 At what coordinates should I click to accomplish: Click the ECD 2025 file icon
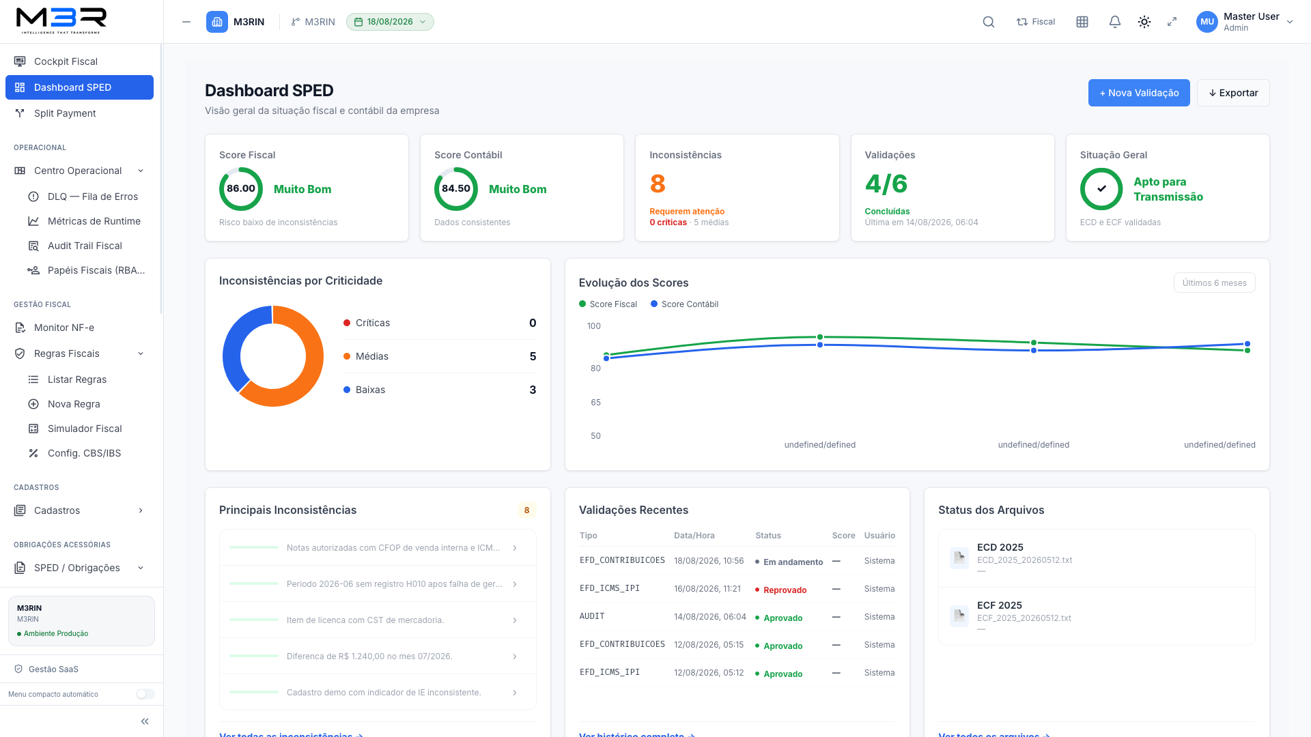(x=959, y=558)
